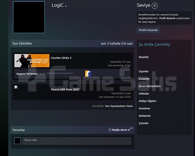Click the (?) help link beside subscribe

[131, 128]
